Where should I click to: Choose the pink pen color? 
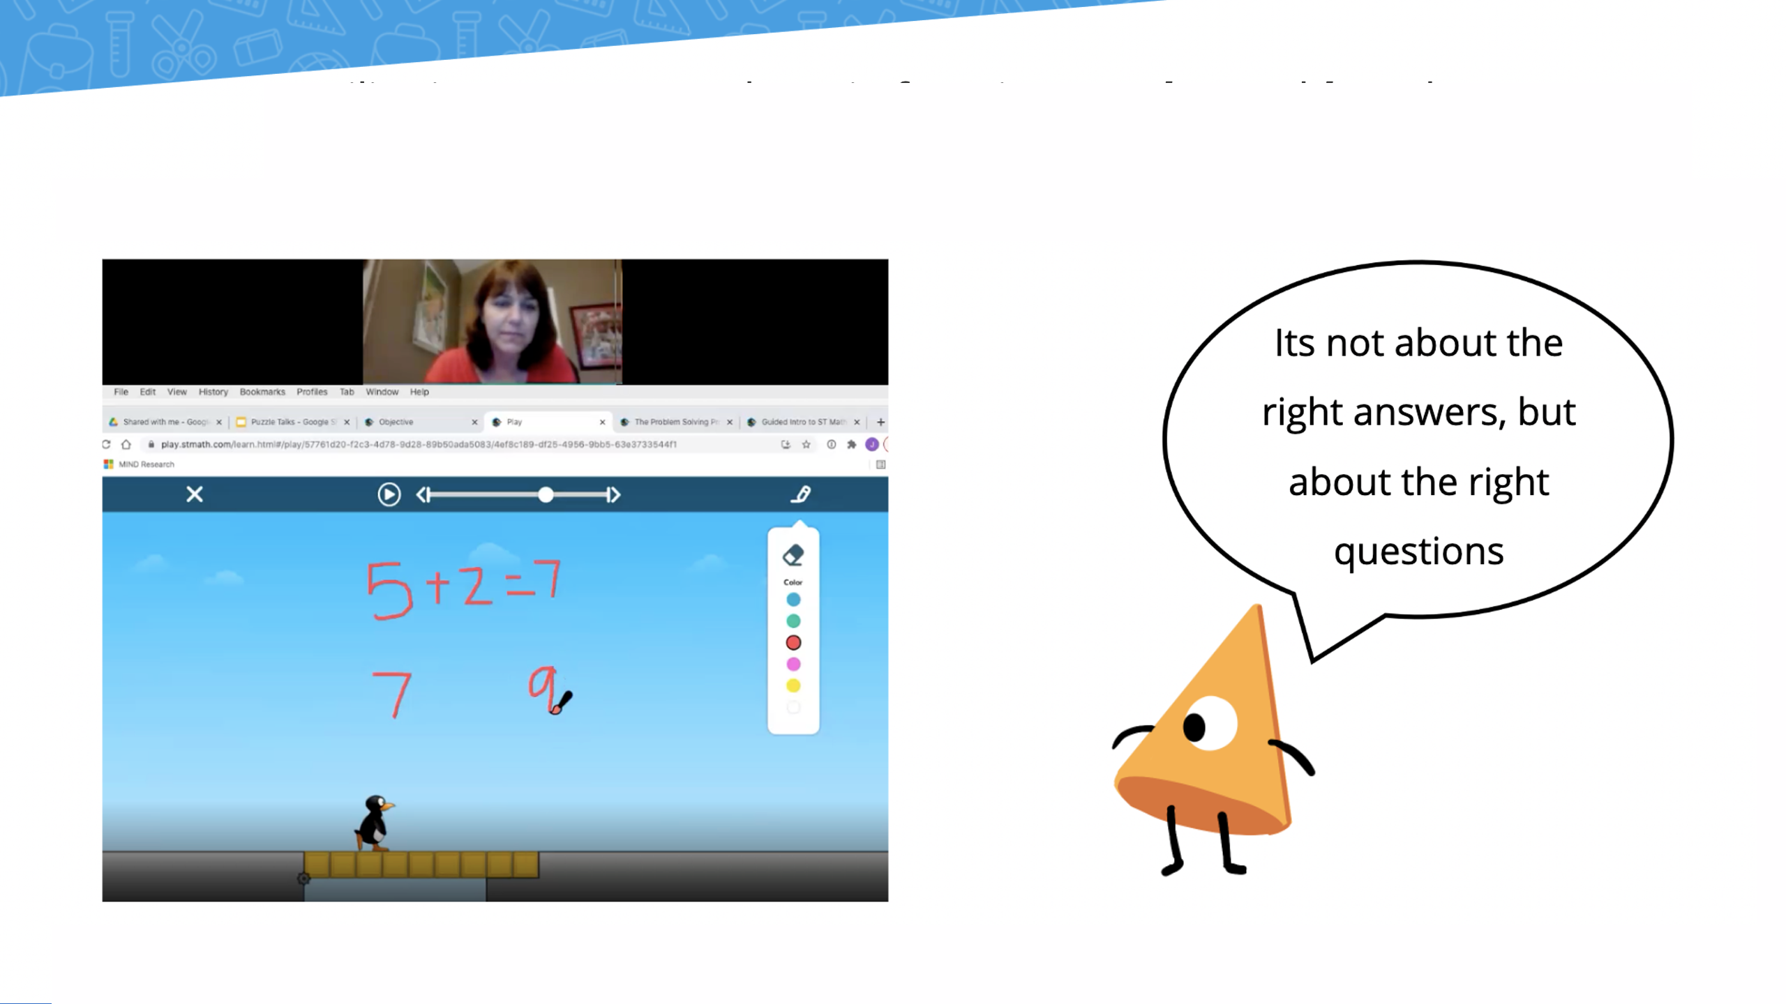793,664
